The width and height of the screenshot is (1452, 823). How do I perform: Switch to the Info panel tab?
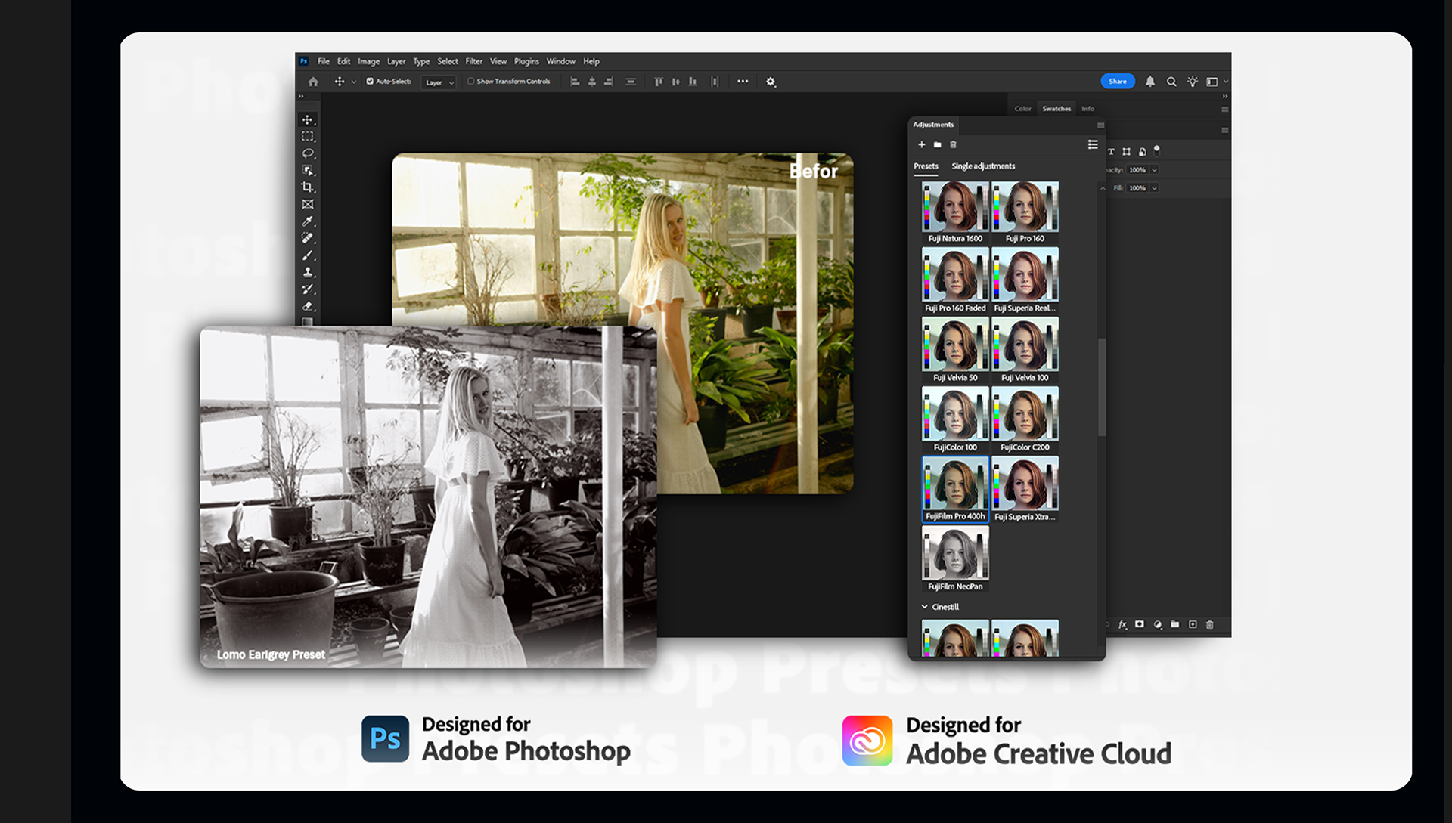(1087, 109)
